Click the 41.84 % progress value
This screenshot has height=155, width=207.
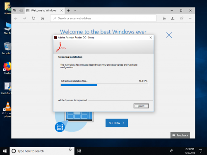click(143, 81)
